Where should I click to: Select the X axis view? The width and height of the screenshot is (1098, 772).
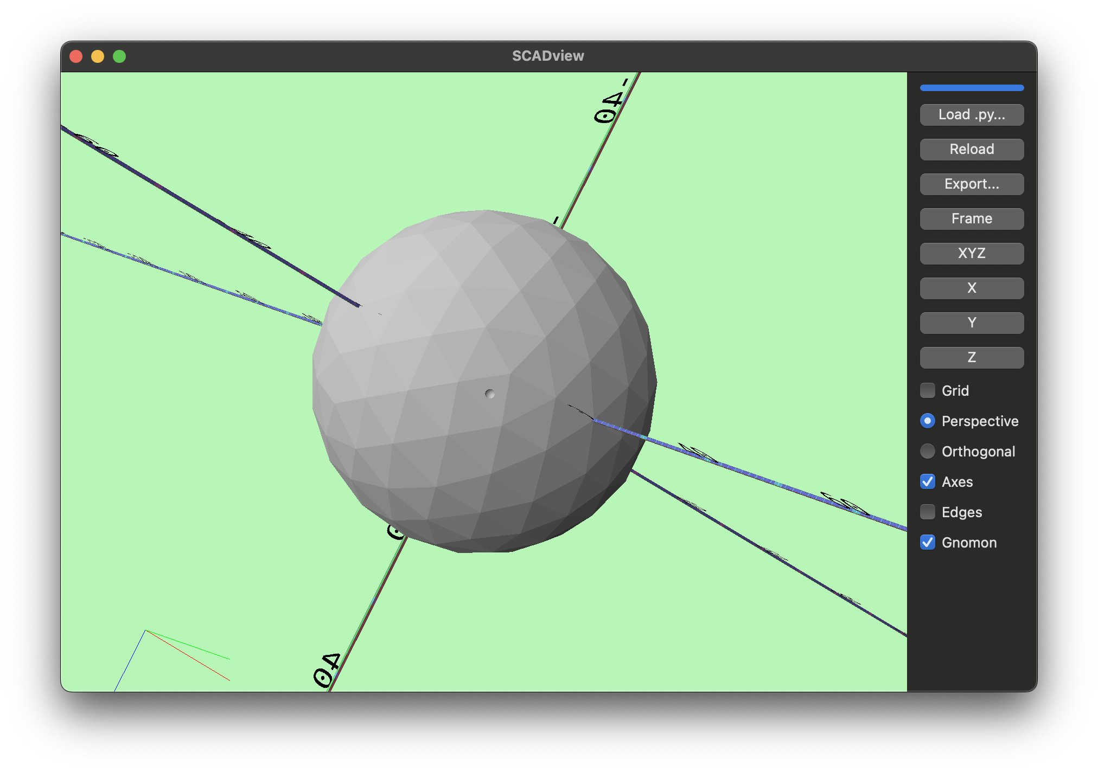[x=971, y=288]
